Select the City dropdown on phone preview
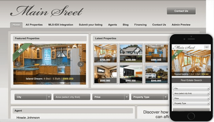Viewport: 214px width, 122px height. [191, 88]
